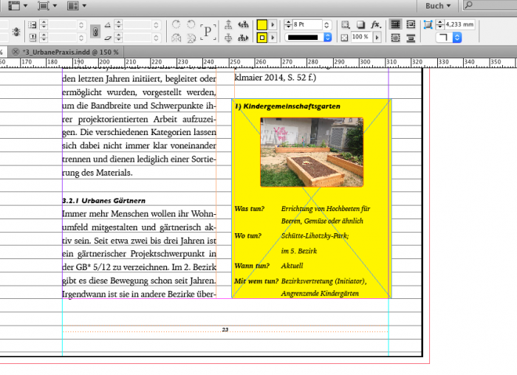Click the select next object icon
Viewport: 517px width, 375px height.
pos(243,38)
